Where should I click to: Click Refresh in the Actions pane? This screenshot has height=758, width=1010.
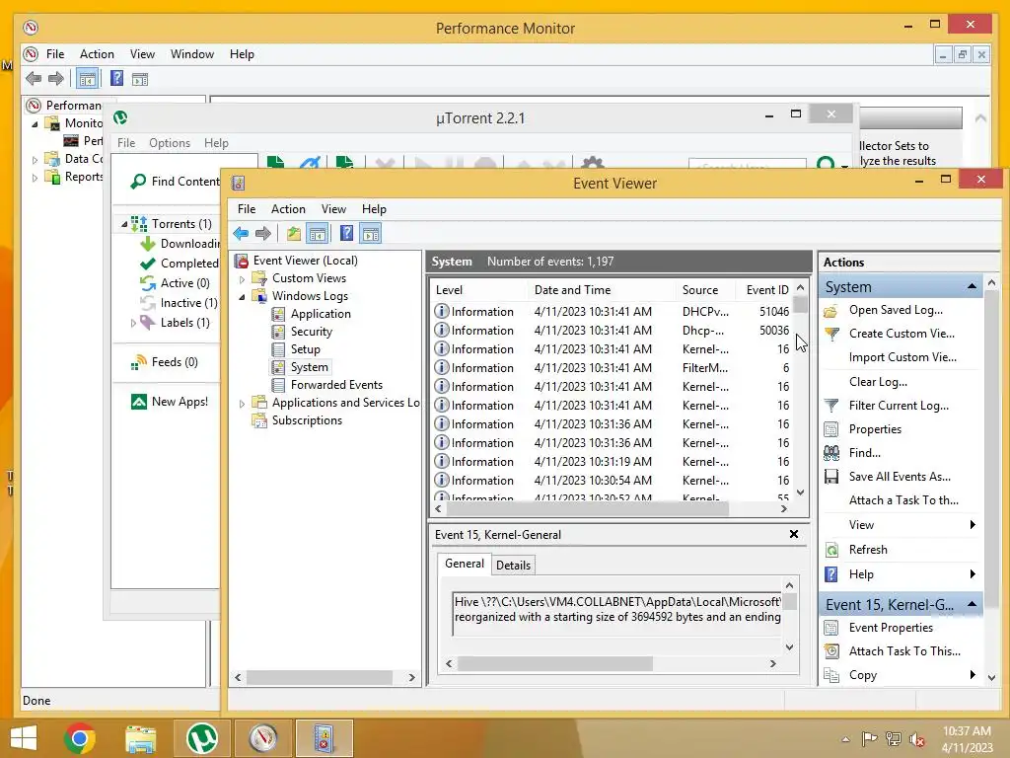(868, 550)
